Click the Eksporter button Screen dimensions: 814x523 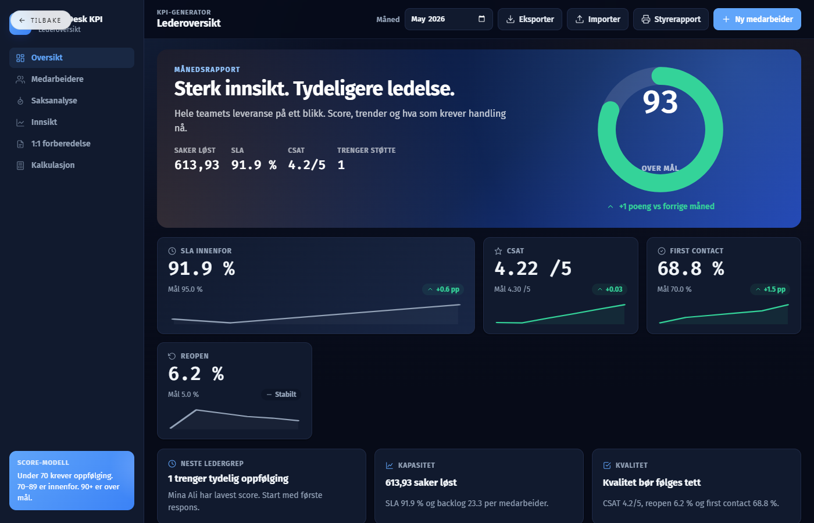pyautogui.click(x=530, y=19)
